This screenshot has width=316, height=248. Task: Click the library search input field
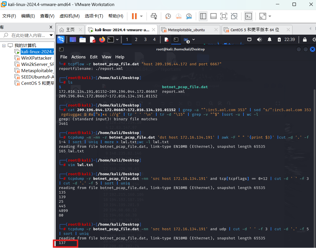point(25,36)
